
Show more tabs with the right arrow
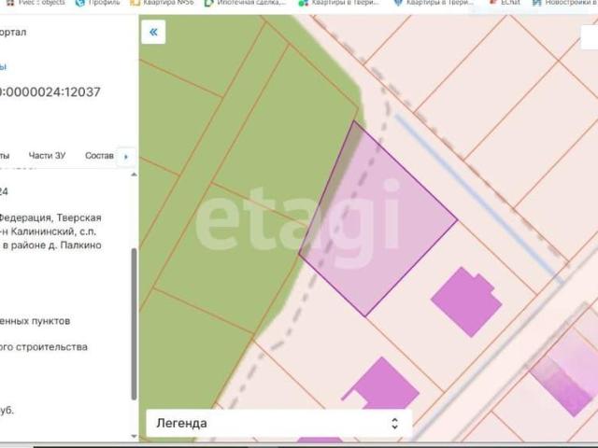(x=126, y=156)
